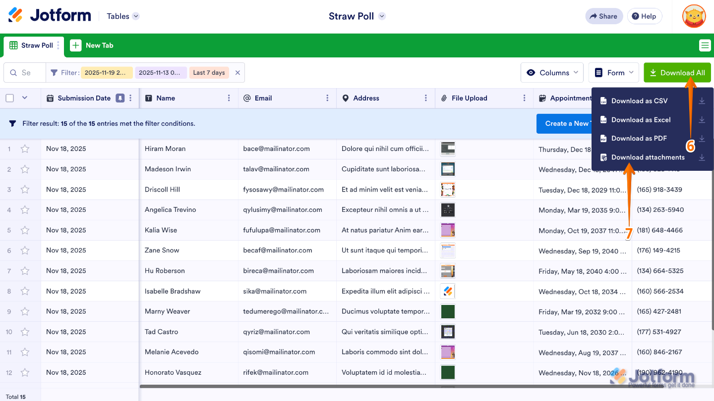Click the location pin icon in Address header
Screen dimensions: 714x401
tap(345, 98)
